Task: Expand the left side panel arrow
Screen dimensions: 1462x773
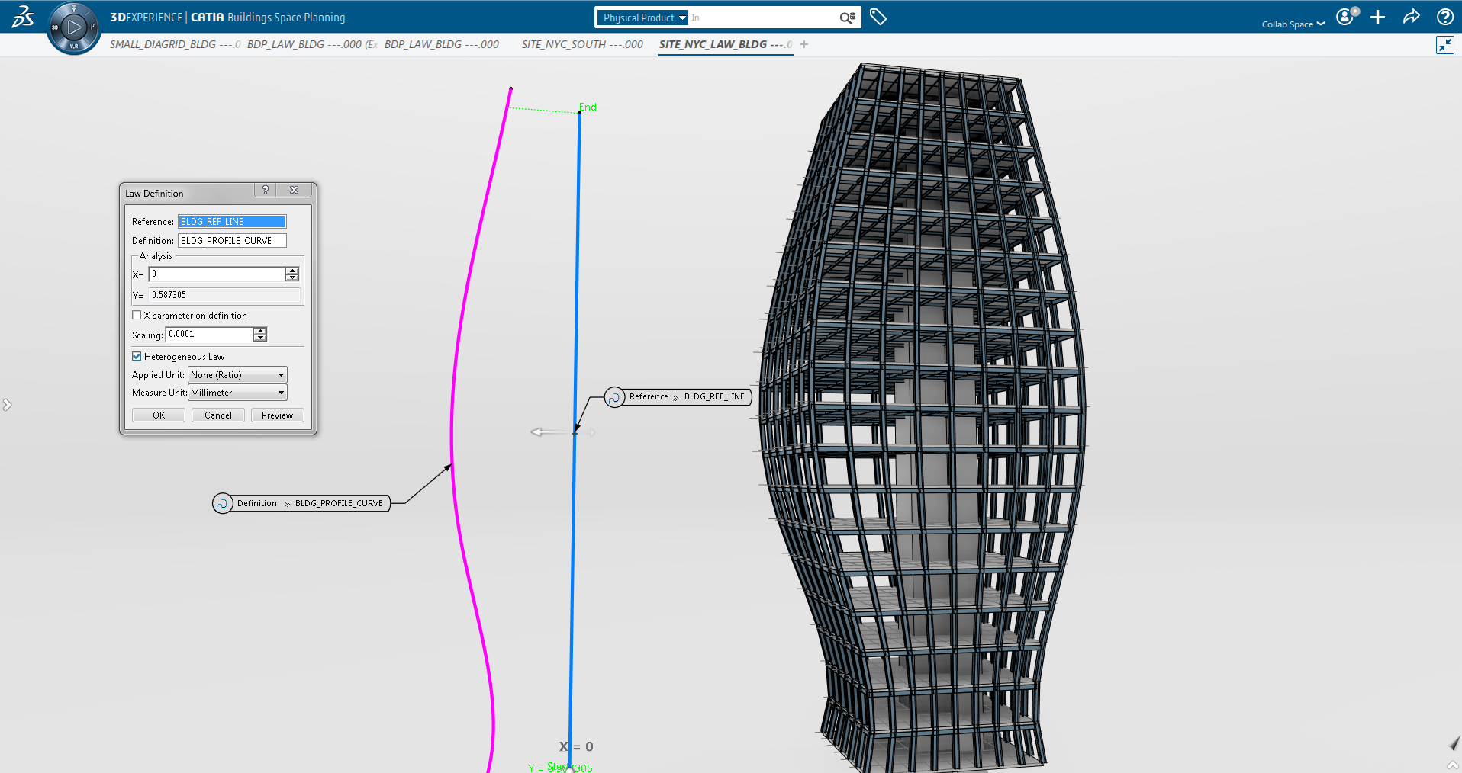Action: tap(7, 405)
